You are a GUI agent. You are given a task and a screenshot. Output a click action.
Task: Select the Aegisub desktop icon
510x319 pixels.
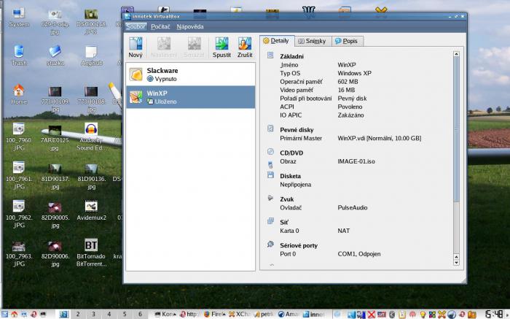[x=91, y=55]
